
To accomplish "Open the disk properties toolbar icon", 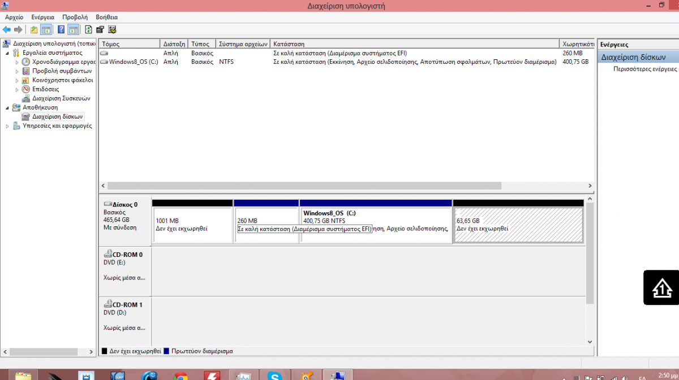I will click(100, 29).
